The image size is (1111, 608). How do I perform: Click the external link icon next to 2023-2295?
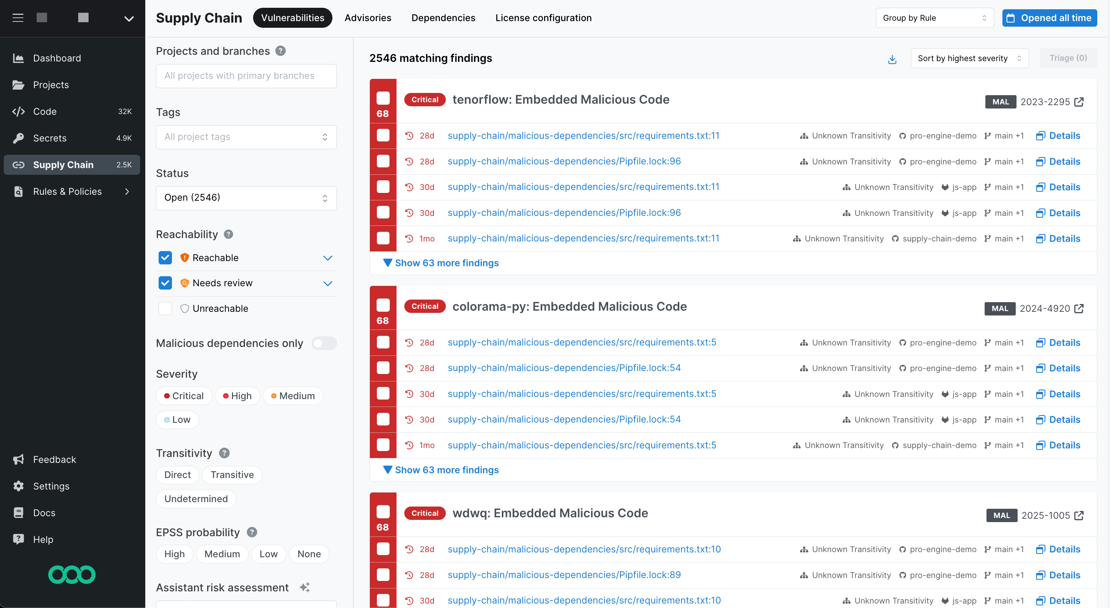[x=1079, y=102]
